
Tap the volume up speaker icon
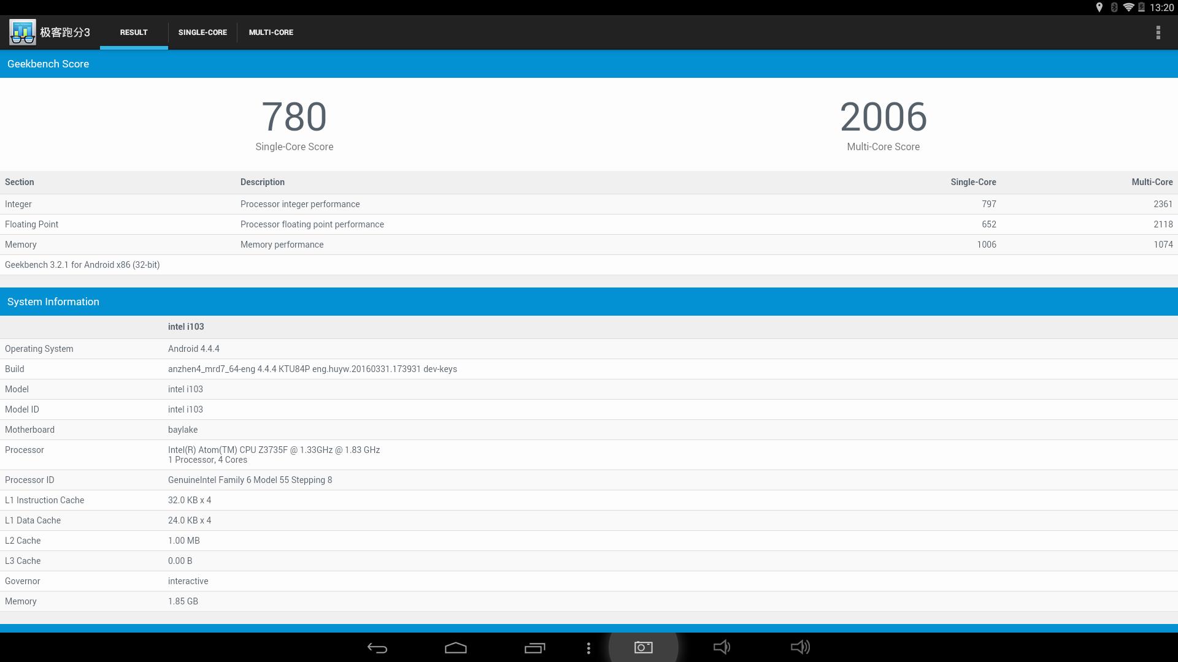800,647
